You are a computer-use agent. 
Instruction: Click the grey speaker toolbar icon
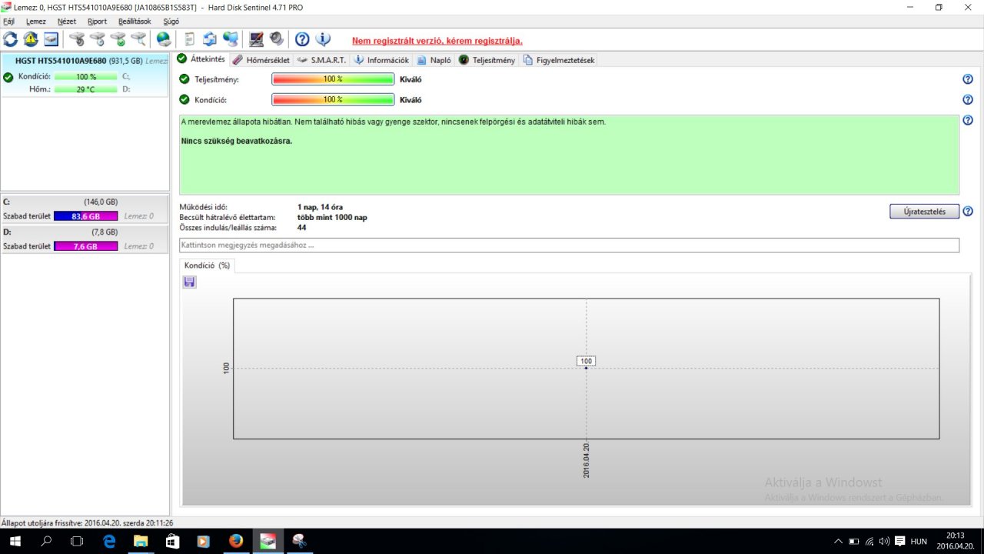pos(277,39)
